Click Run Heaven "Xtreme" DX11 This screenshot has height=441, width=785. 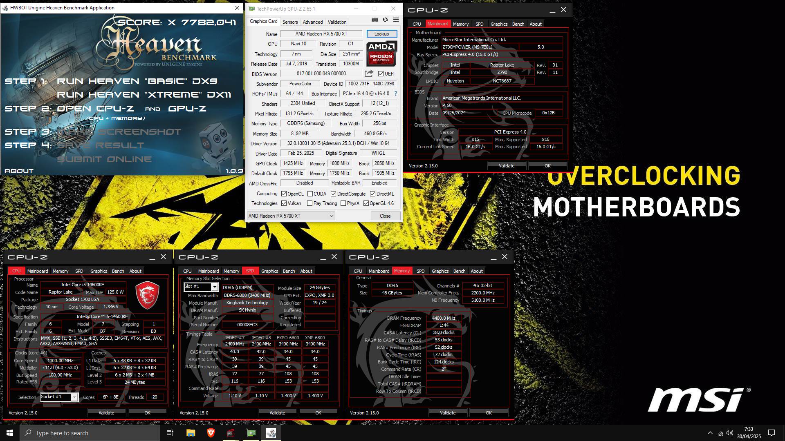coord(144,95)
